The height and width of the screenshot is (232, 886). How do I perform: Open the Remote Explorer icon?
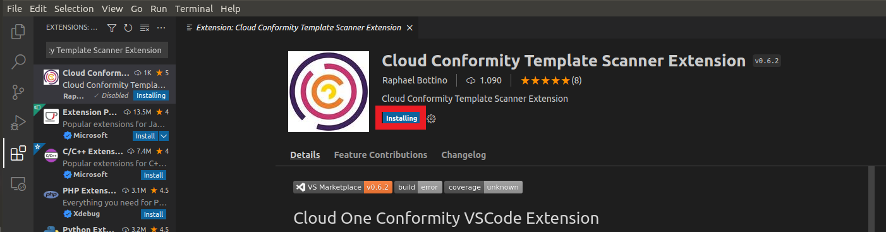(18, 184)
